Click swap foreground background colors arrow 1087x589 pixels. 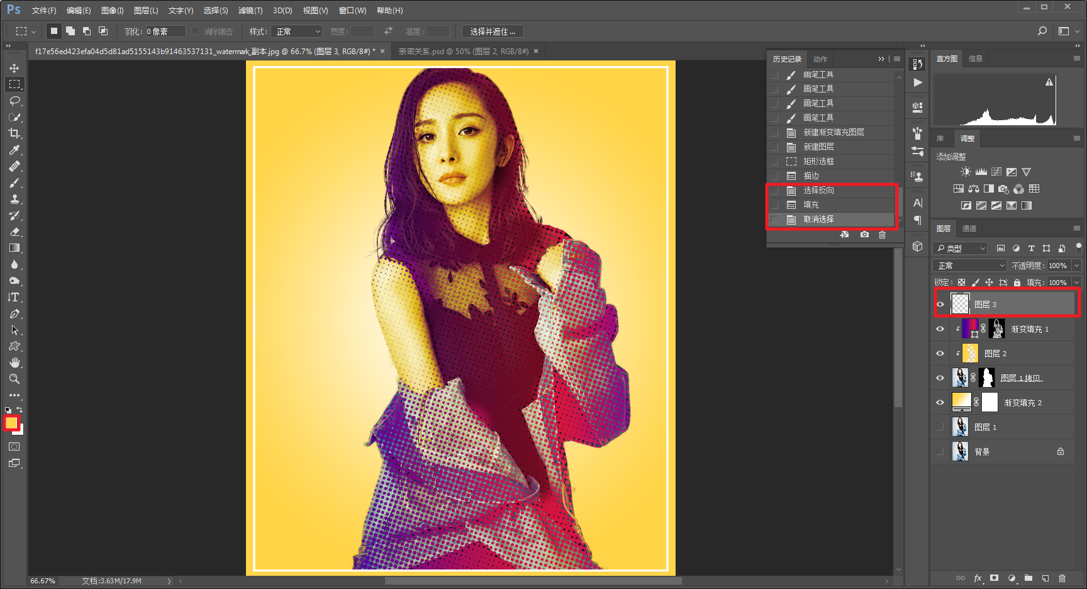[x=20, y=410]
